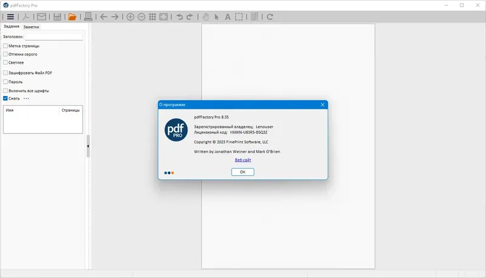Click the pdfFactory Pro 8.35 version text
This screenshot has height=278, width=486.
click(211, 117)
